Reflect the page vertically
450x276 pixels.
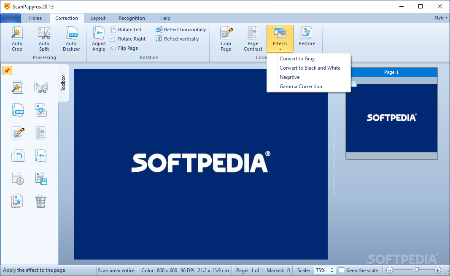point(178,39)
